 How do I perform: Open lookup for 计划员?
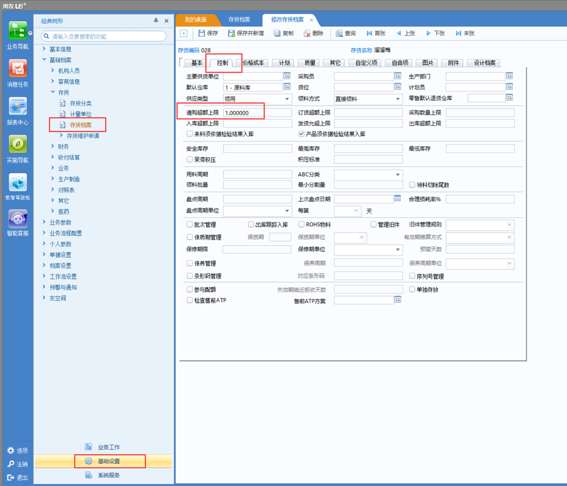pyautogui.click(x=509, y=87)
